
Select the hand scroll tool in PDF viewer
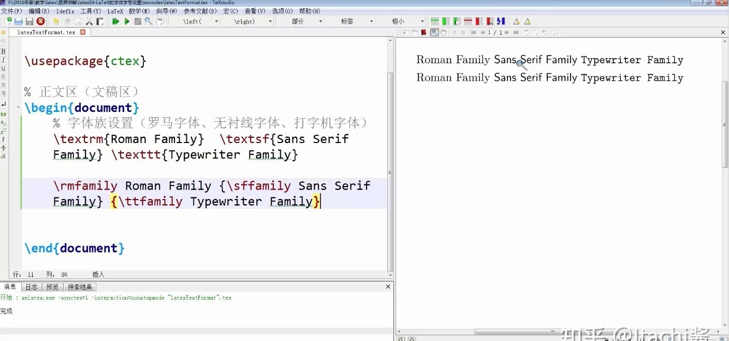click(443, 32)
